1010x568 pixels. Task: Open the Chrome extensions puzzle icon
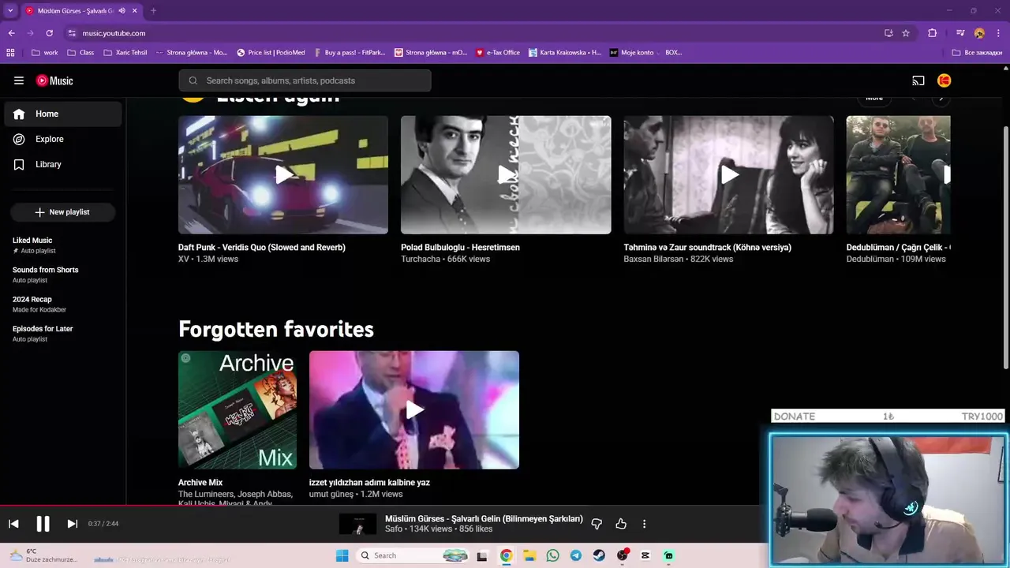pos(932,33)
